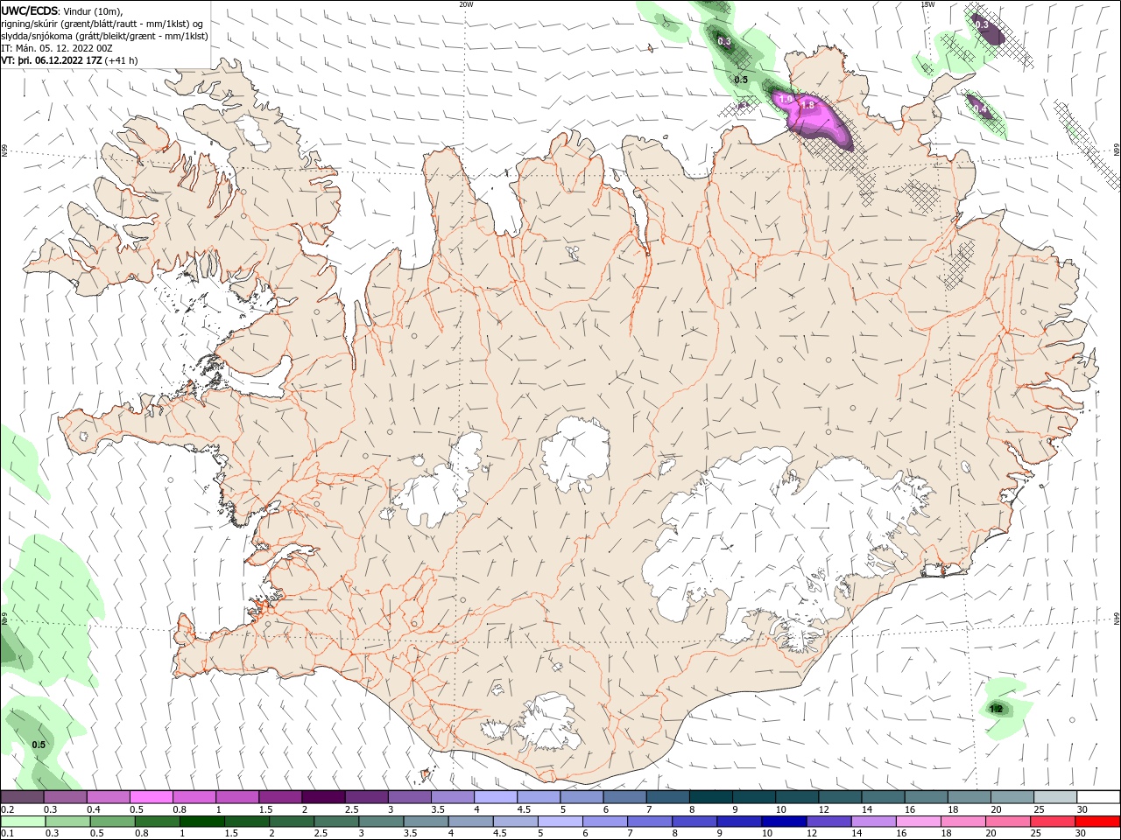Click the white 0.3 value in northern green band
The image size is (1121, 840).
tap(724, 41)
